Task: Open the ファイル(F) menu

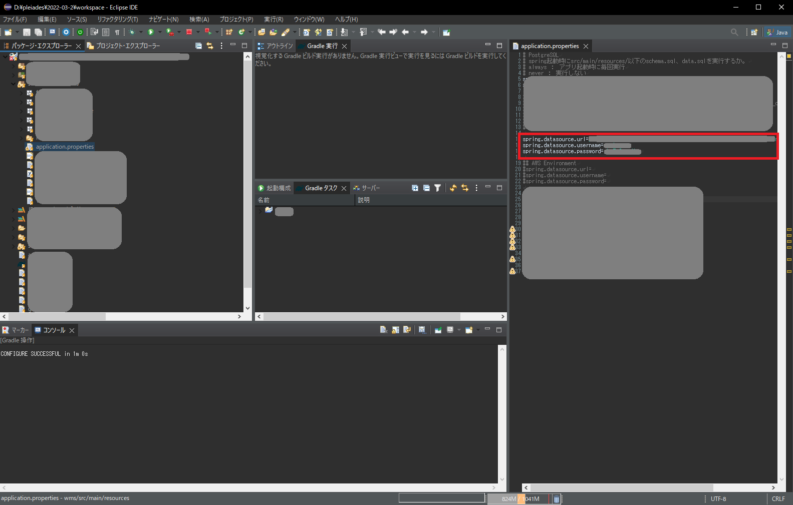Action: pyautogui.click(x=15, y=19)
